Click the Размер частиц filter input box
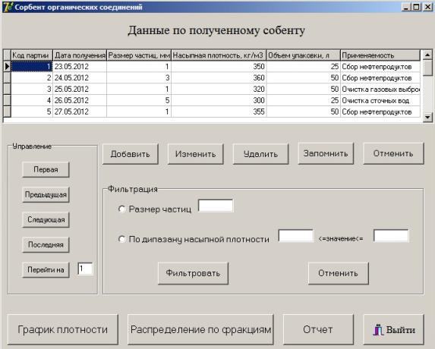The width and height of the screenshot is (435, 349). point(216,206)
